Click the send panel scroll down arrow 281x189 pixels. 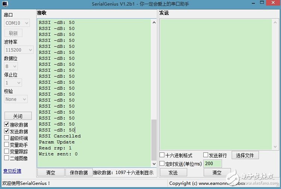pos(275,147)
